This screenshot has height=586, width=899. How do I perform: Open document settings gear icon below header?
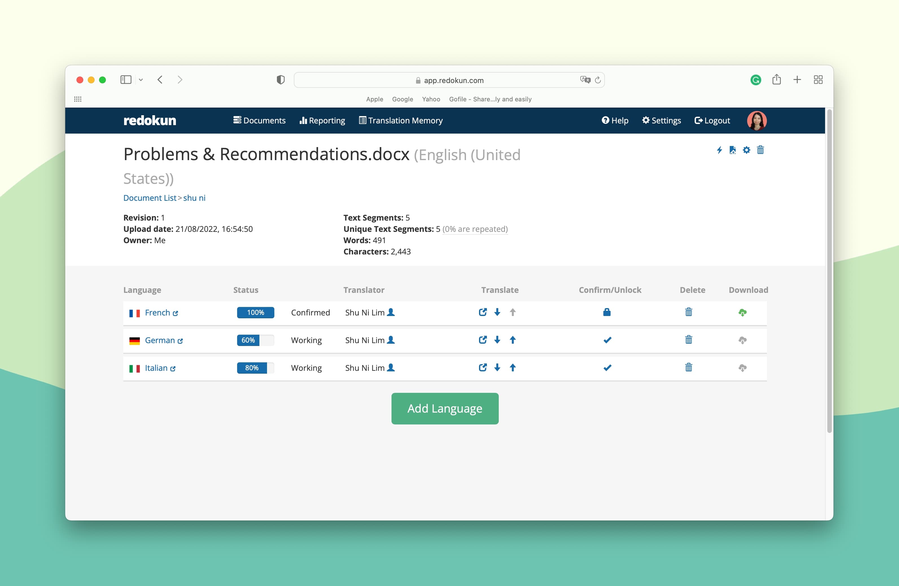click(x=746, y=150)
